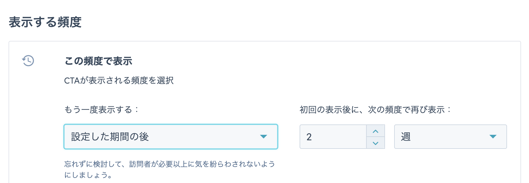
Task: Click the 表示する頻度 section heading
Action: [45, 22]
